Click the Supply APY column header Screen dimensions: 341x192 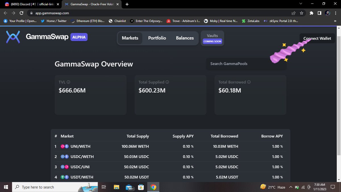[183, 136]
